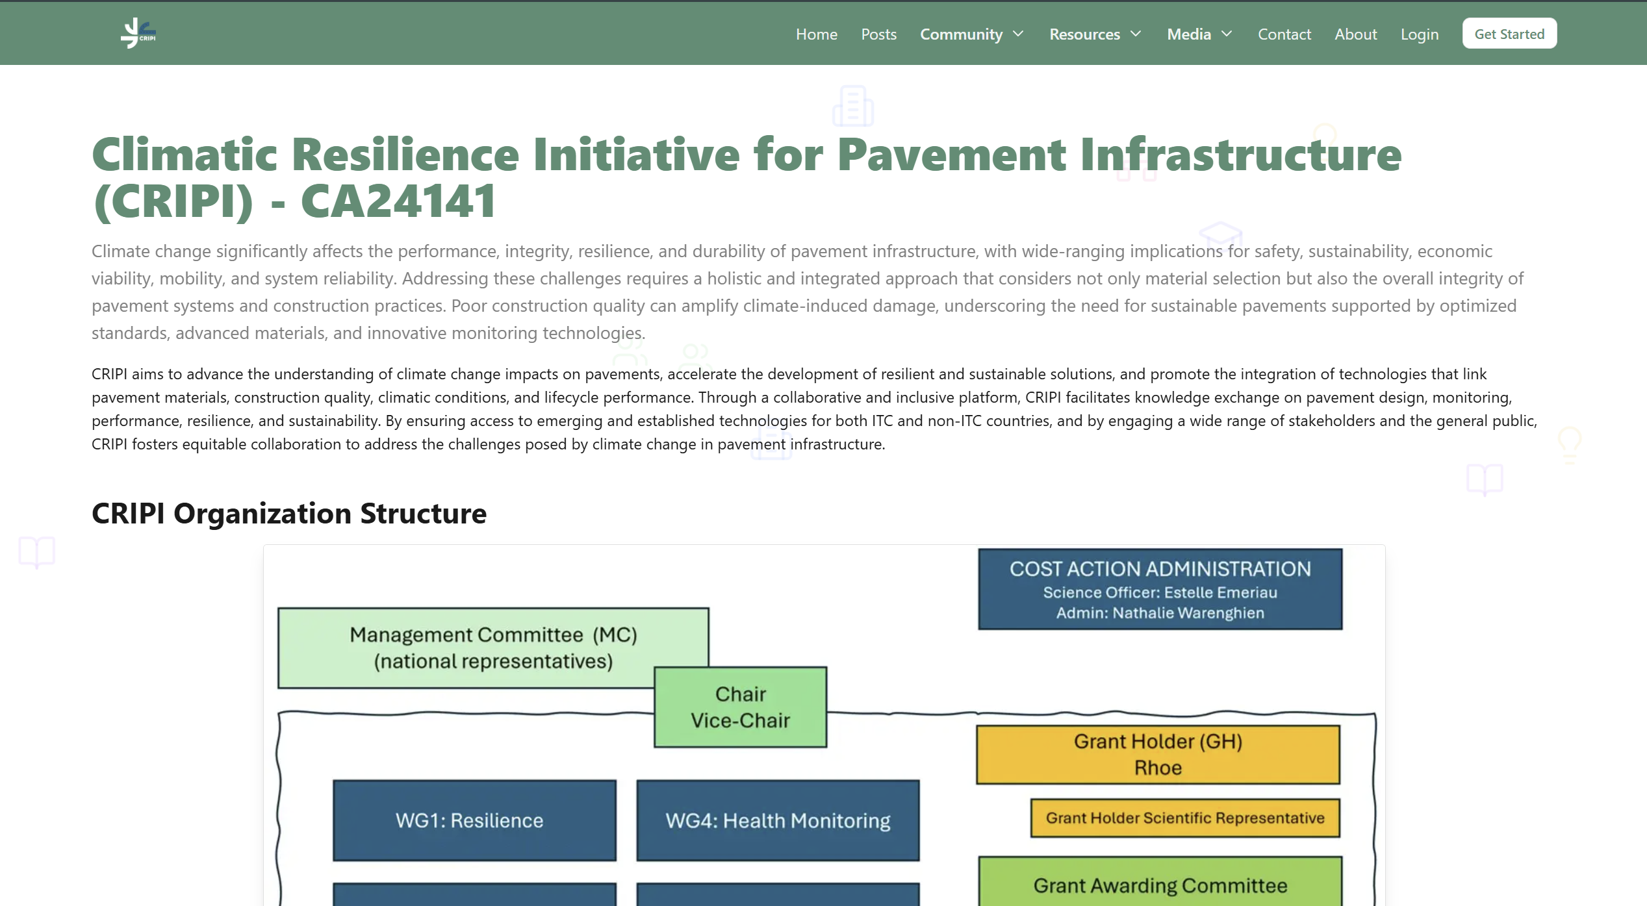Image resolution: width=1647 pixels, height=906 pixels.
Task: Open the Contact page link
Action: (x=1284, y=34)
